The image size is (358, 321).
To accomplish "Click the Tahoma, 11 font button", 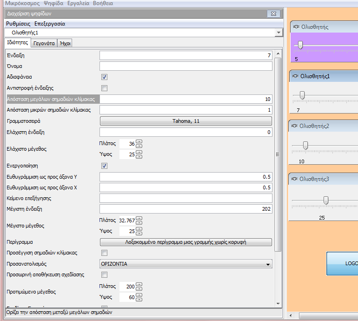I will coord(186,121).
